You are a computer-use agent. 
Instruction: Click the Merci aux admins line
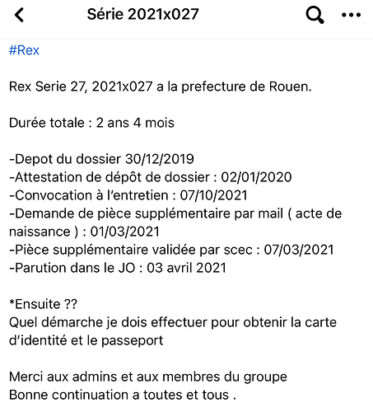tap(148, 377)
